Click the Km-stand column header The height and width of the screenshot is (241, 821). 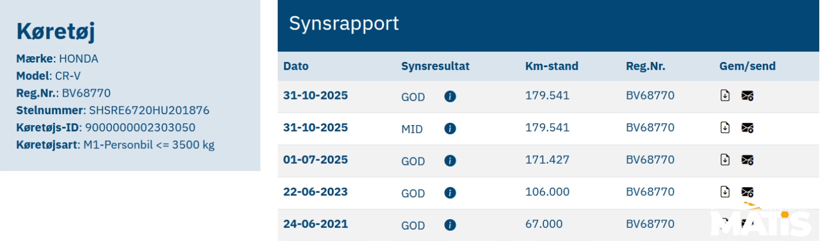(x=551, y=66)
